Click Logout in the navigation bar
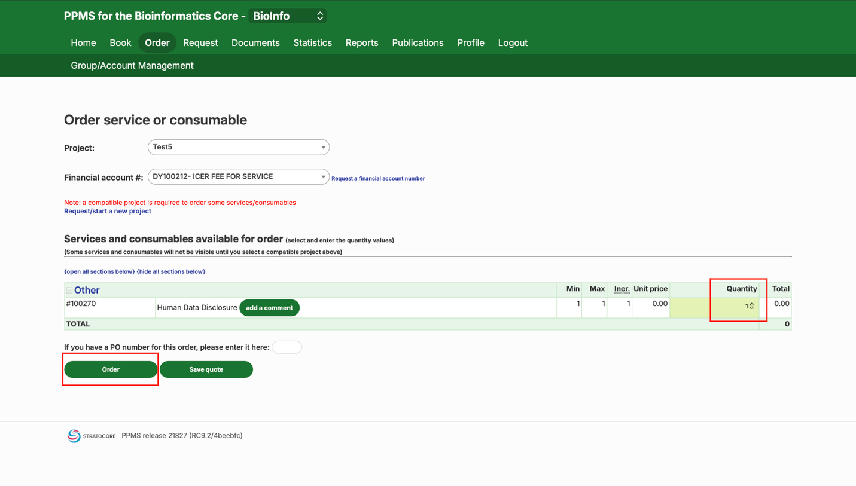The image size is (856, 486). click(x=513, y=43)
